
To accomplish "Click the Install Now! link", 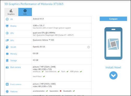I will 113,67.
